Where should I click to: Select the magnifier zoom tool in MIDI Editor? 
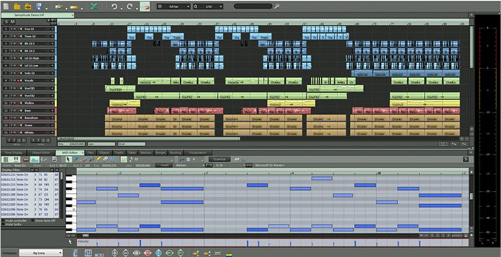[x=91, y=159]
